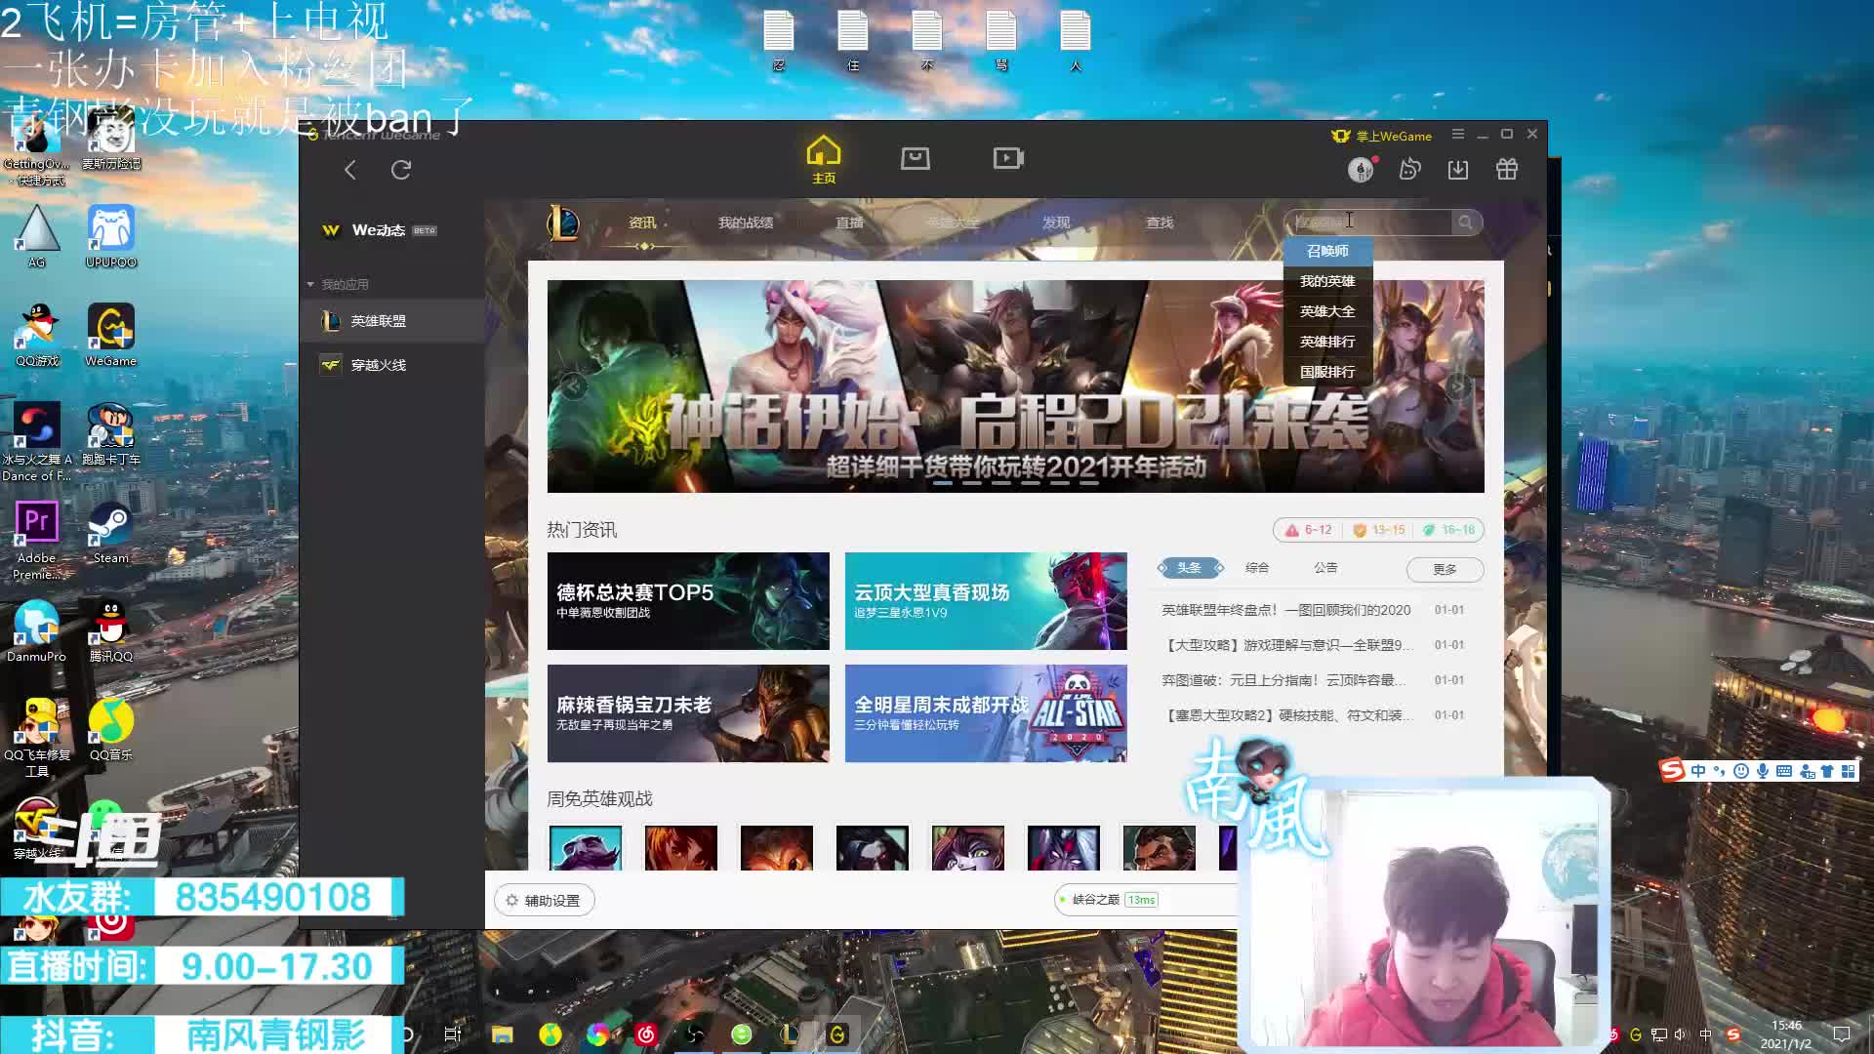Open the store bag icon in top bar
Image resolution: width=1874 pixels, height=1054 pixels.
point(916,158)
